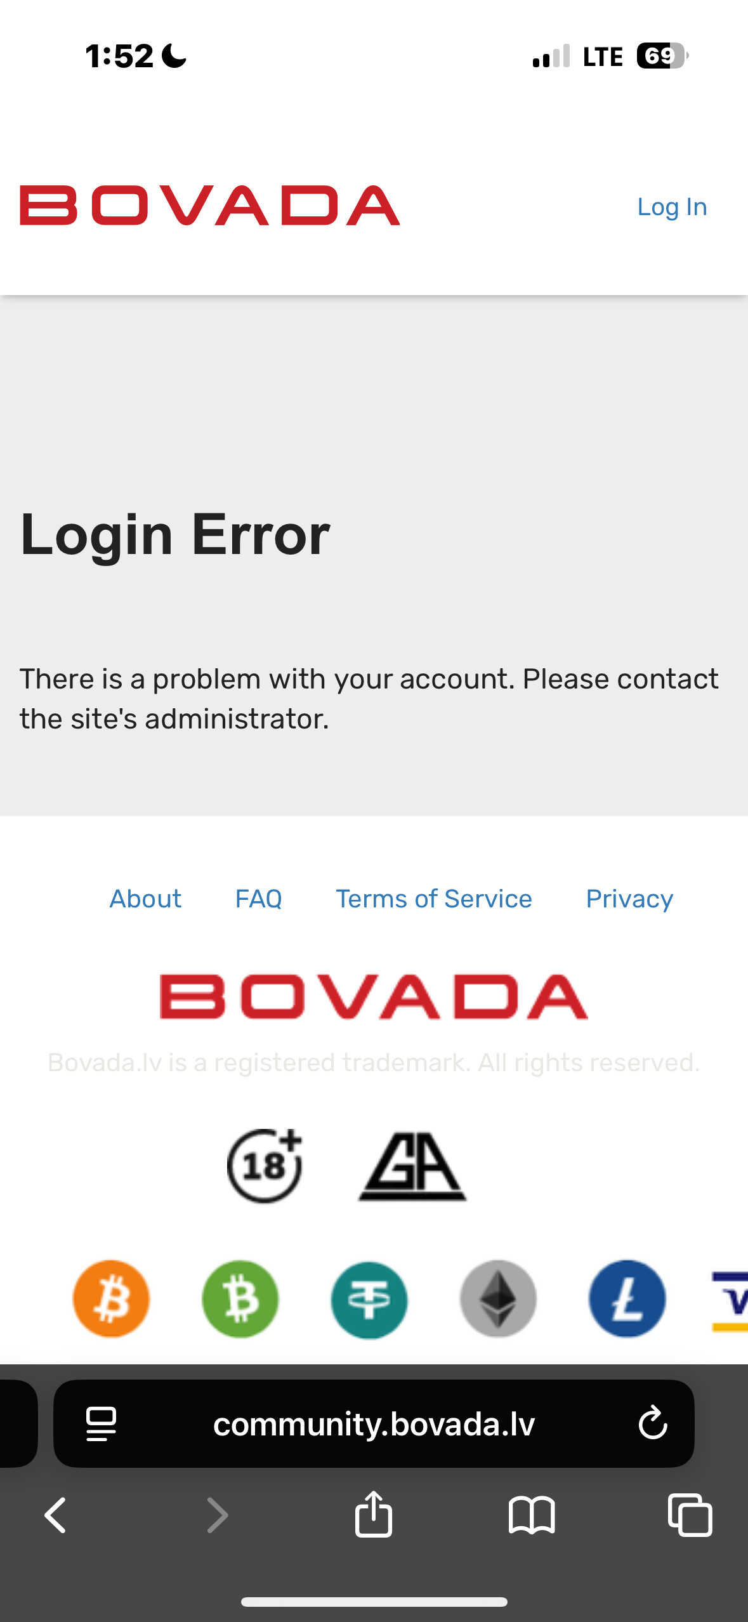The image size is (748, 1622).
Task: Tap the Safari share icon
Action: 374,1514
